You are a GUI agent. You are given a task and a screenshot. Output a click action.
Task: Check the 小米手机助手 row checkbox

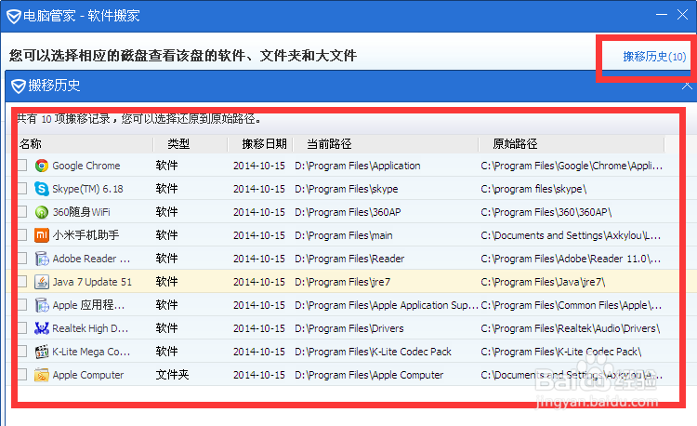[x=21, y=234]
